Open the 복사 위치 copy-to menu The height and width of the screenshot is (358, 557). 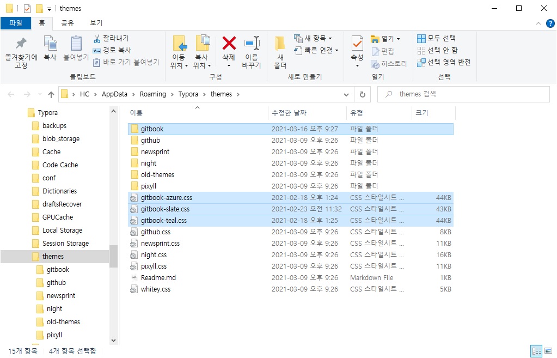pos(202,52)
